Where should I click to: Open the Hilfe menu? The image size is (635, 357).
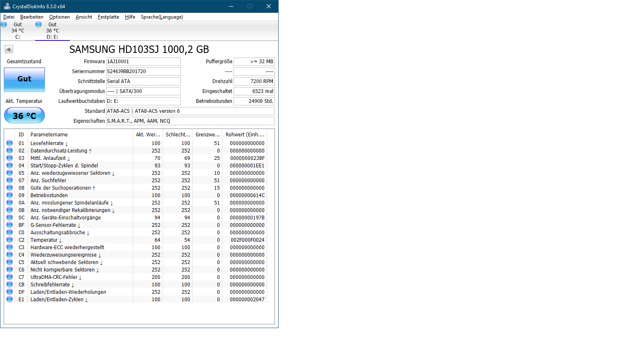[x=130, y=17]
